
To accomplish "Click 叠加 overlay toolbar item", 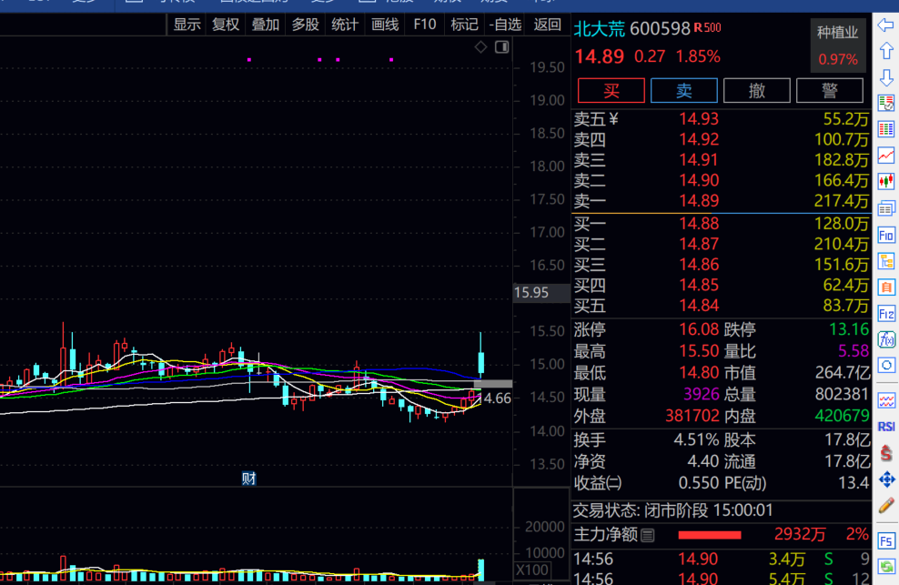I will pos(266,25).
